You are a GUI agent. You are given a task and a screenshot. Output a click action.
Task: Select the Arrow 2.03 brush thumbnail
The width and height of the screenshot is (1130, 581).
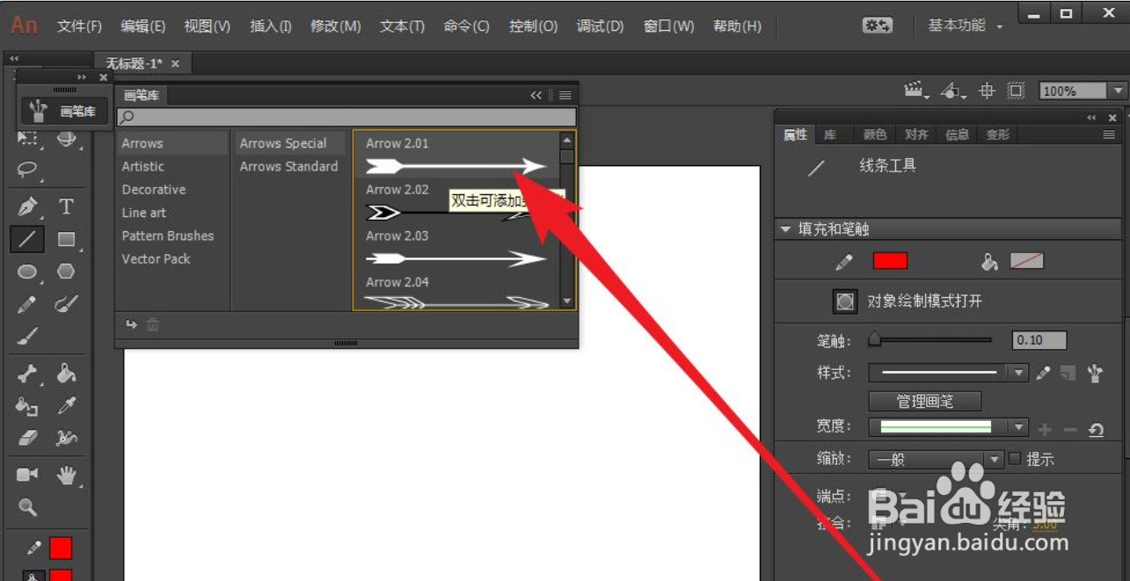coord(456,258)
